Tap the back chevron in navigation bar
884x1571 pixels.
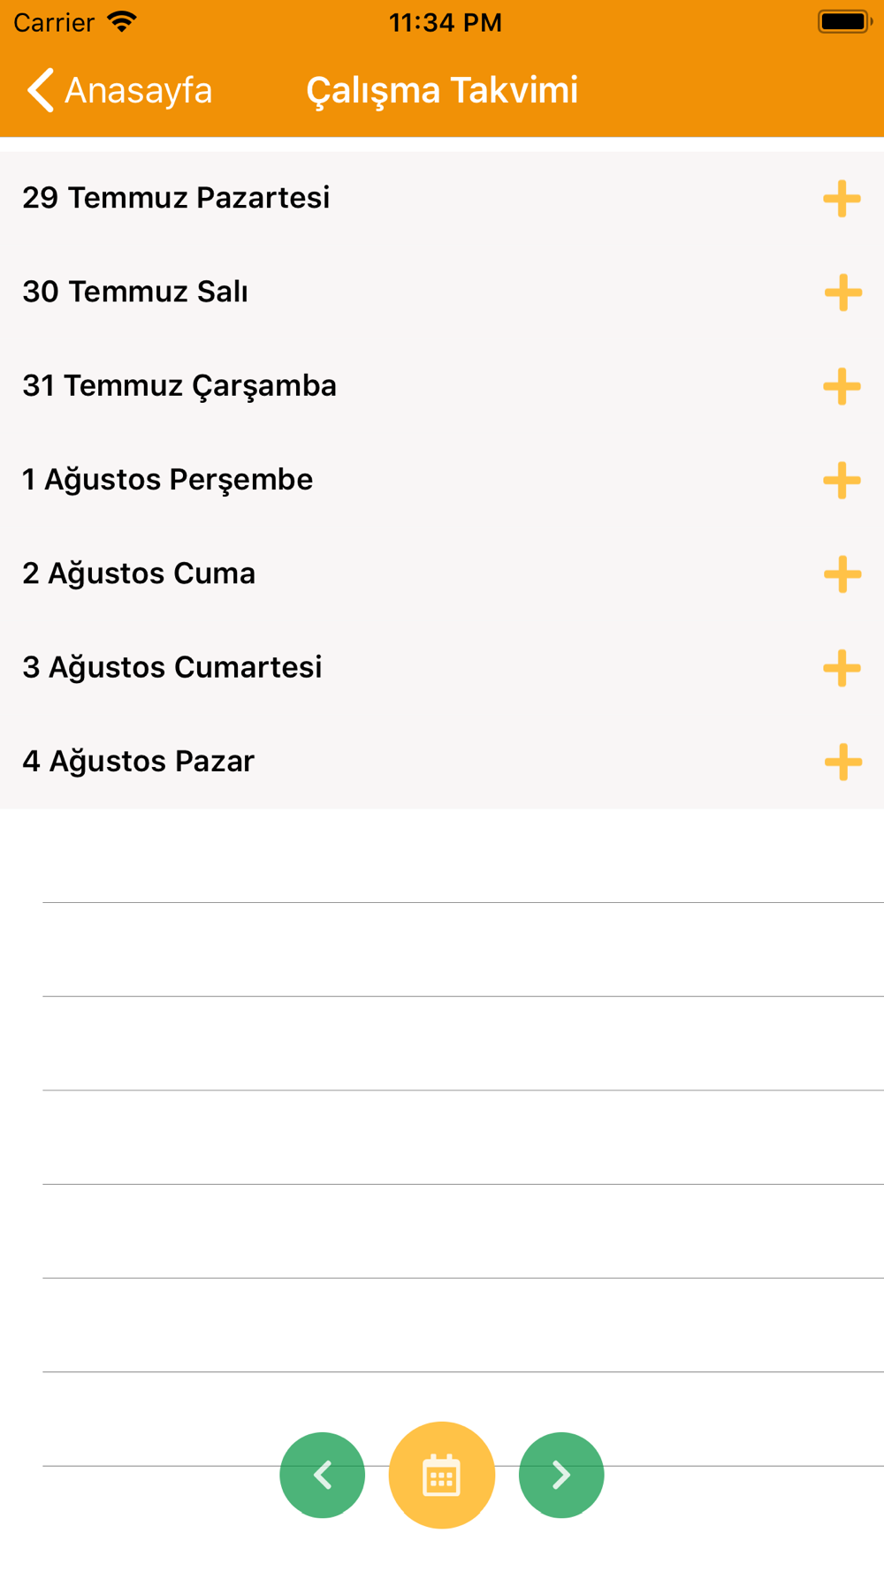click(41, 90)
